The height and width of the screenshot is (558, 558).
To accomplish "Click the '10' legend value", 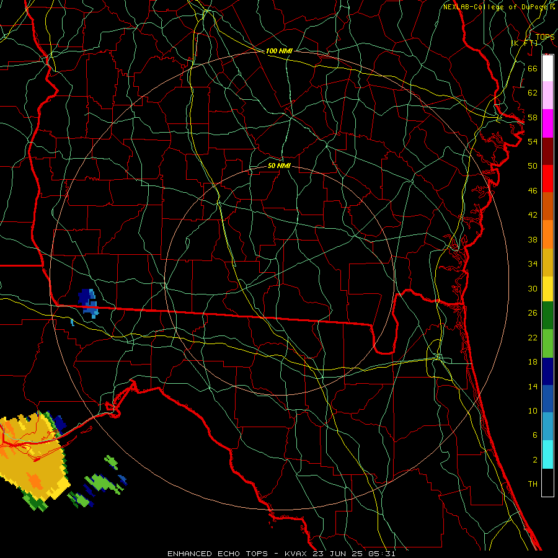I will [533, 410].
